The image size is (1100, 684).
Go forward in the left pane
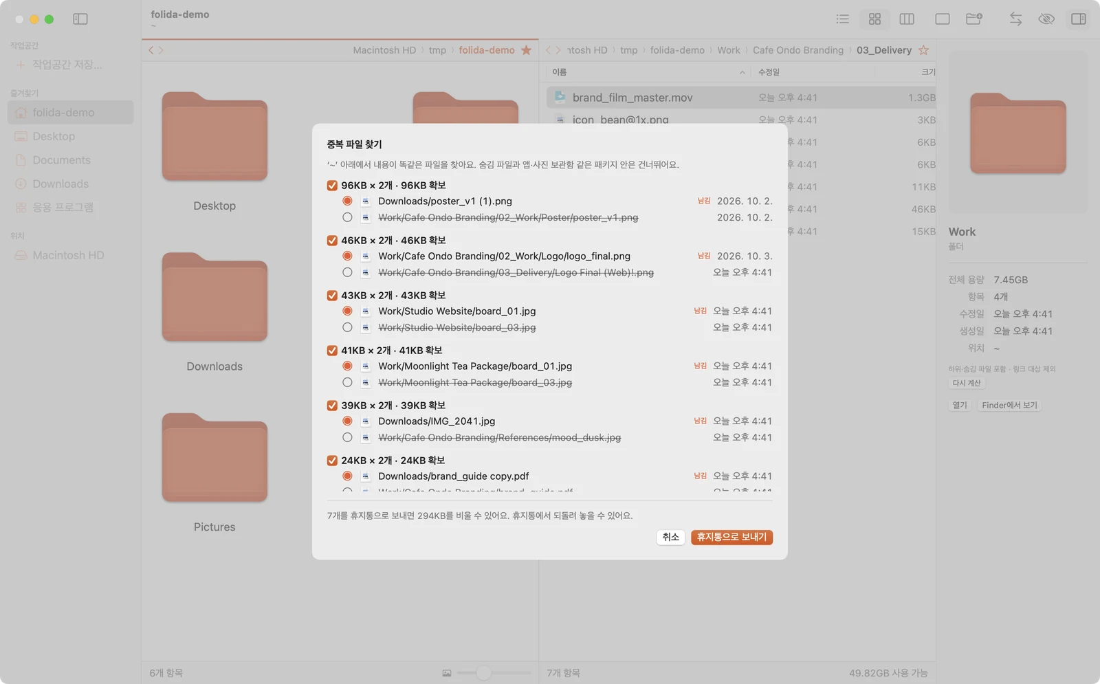[x=161, y=50]
